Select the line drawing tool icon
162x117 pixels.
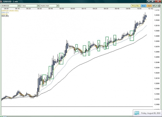(x=156, y=6)
